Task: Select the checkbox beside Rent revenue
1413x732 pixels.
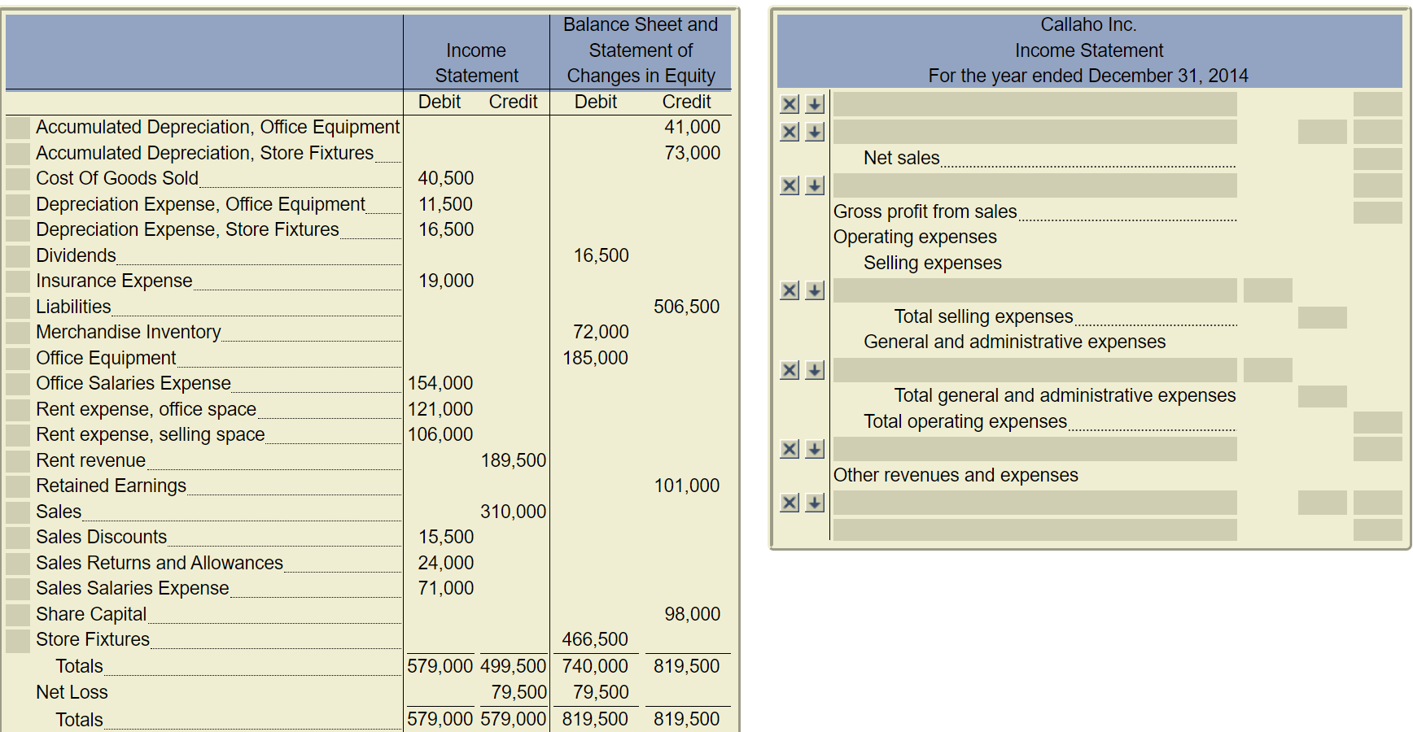Action: 17,460
